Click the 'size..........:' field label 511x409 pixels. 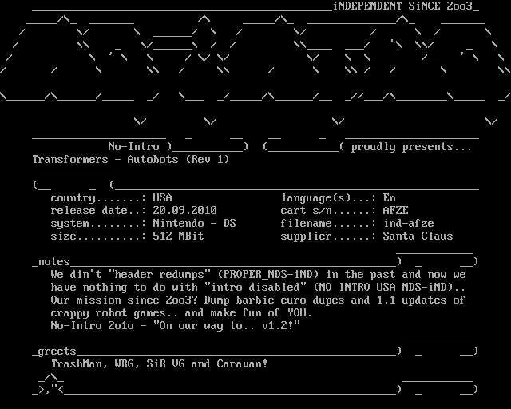pyautogui.click(x=98, y=236)
